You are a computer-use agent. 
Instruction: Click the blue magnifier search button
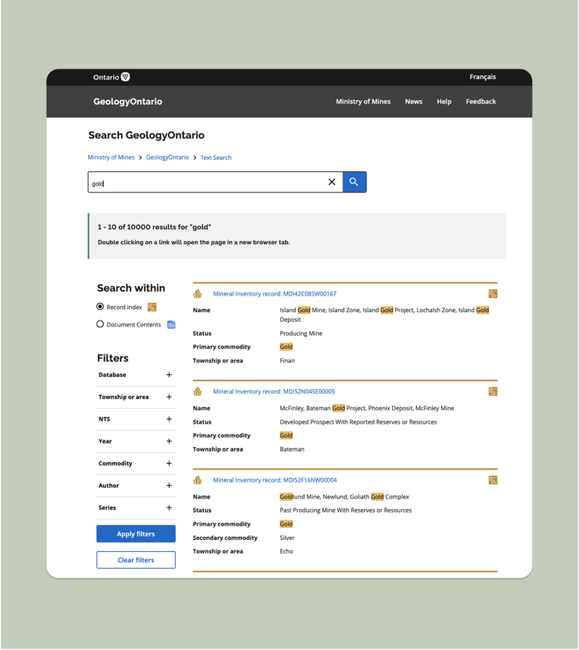[x=354, y=182]
